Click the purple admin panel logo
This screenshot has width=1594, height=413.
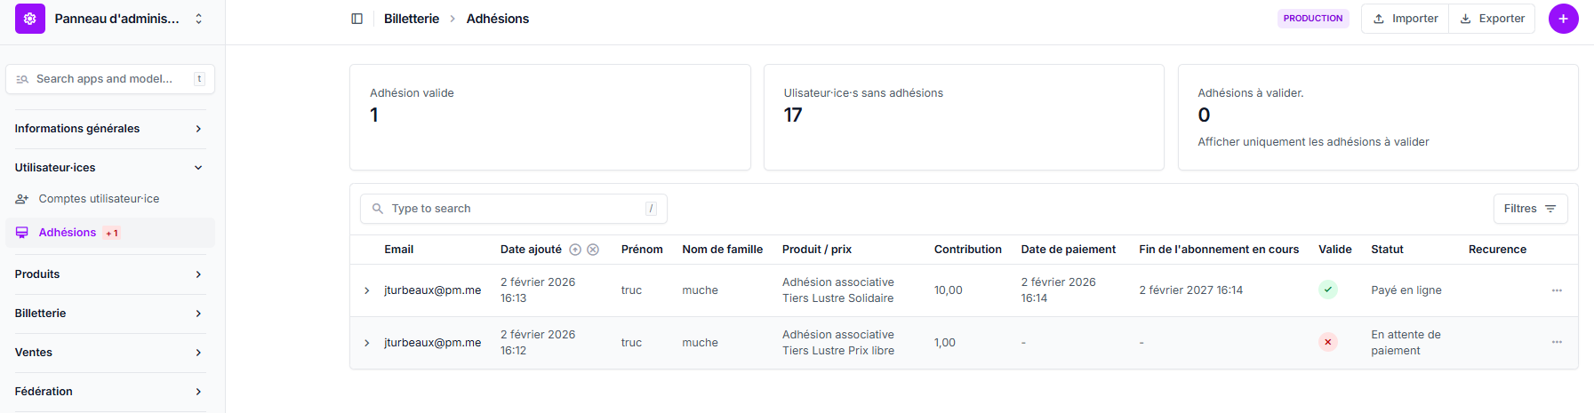point(29,19)
